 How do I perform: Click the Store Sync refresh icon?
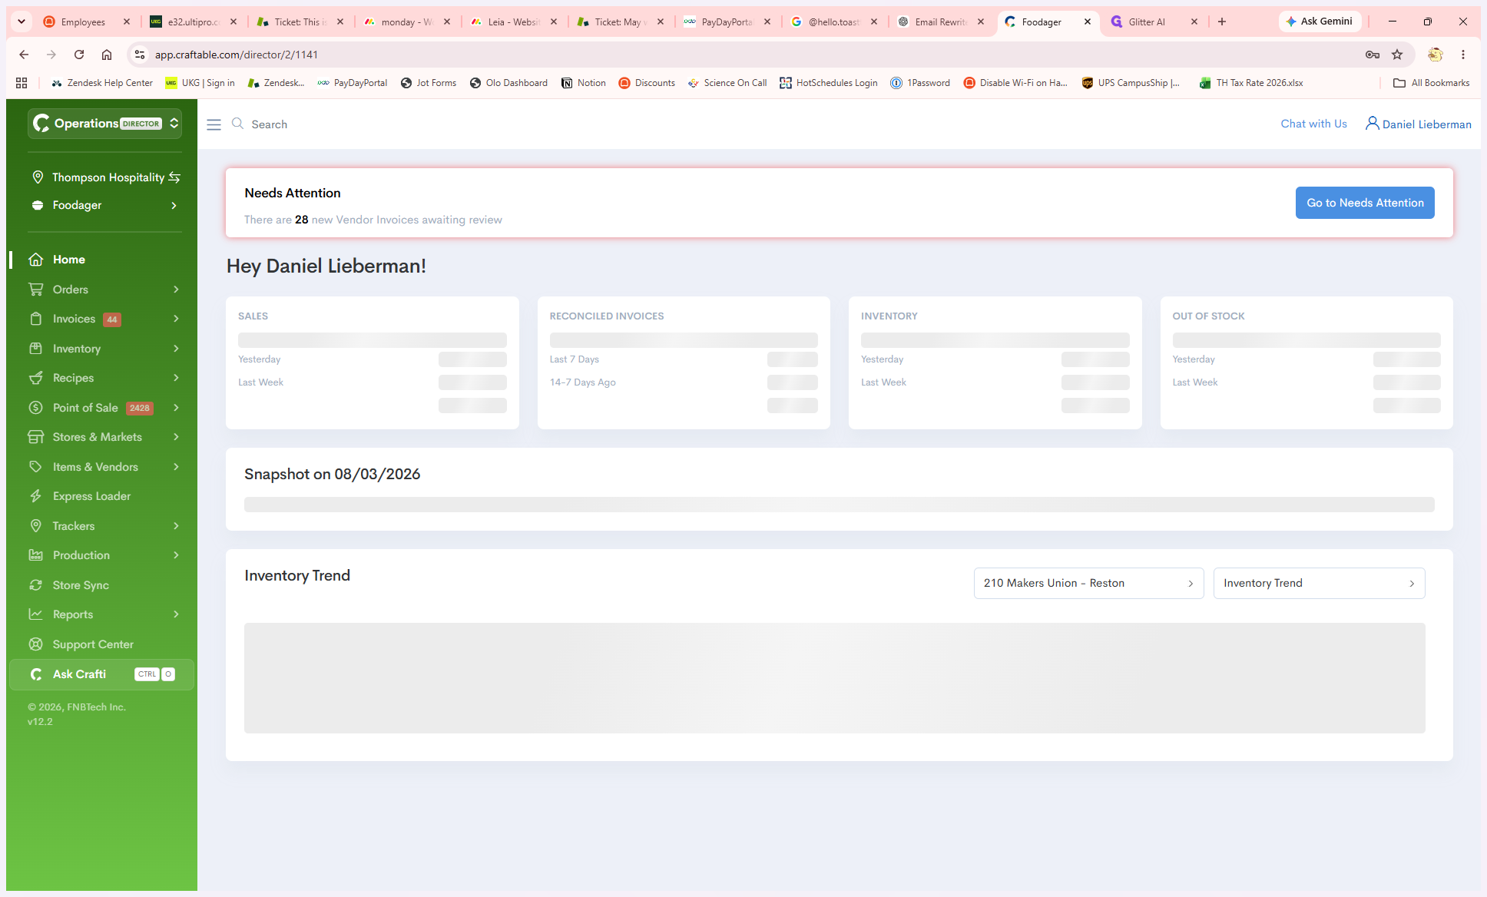(35, 585)
